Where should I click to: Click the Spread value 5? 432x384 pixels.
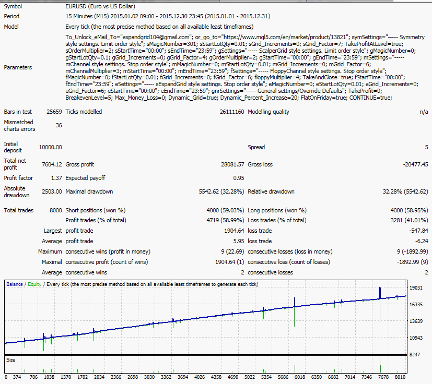coord(426,147)
